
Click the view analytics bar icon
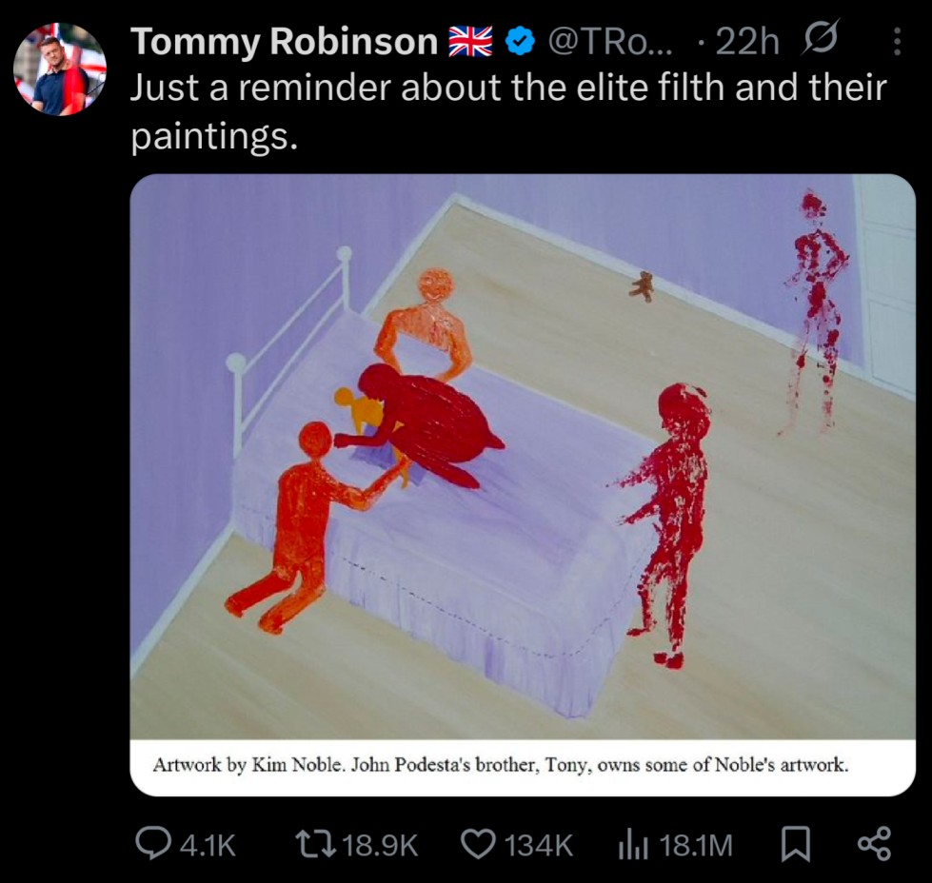[632, 845]
